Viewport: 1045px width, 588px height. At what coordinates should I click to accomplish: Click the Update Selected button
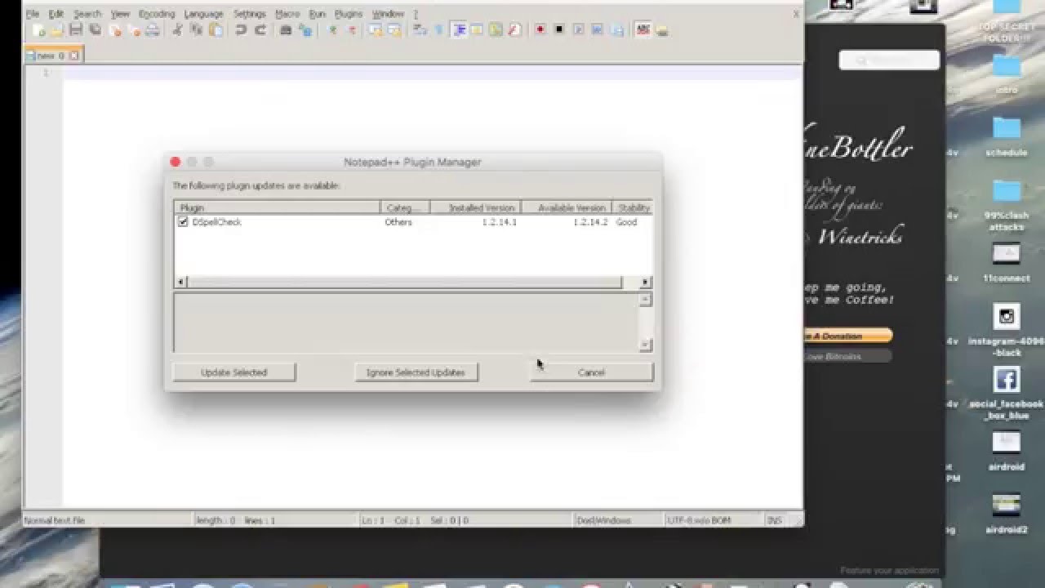[234, 372]
